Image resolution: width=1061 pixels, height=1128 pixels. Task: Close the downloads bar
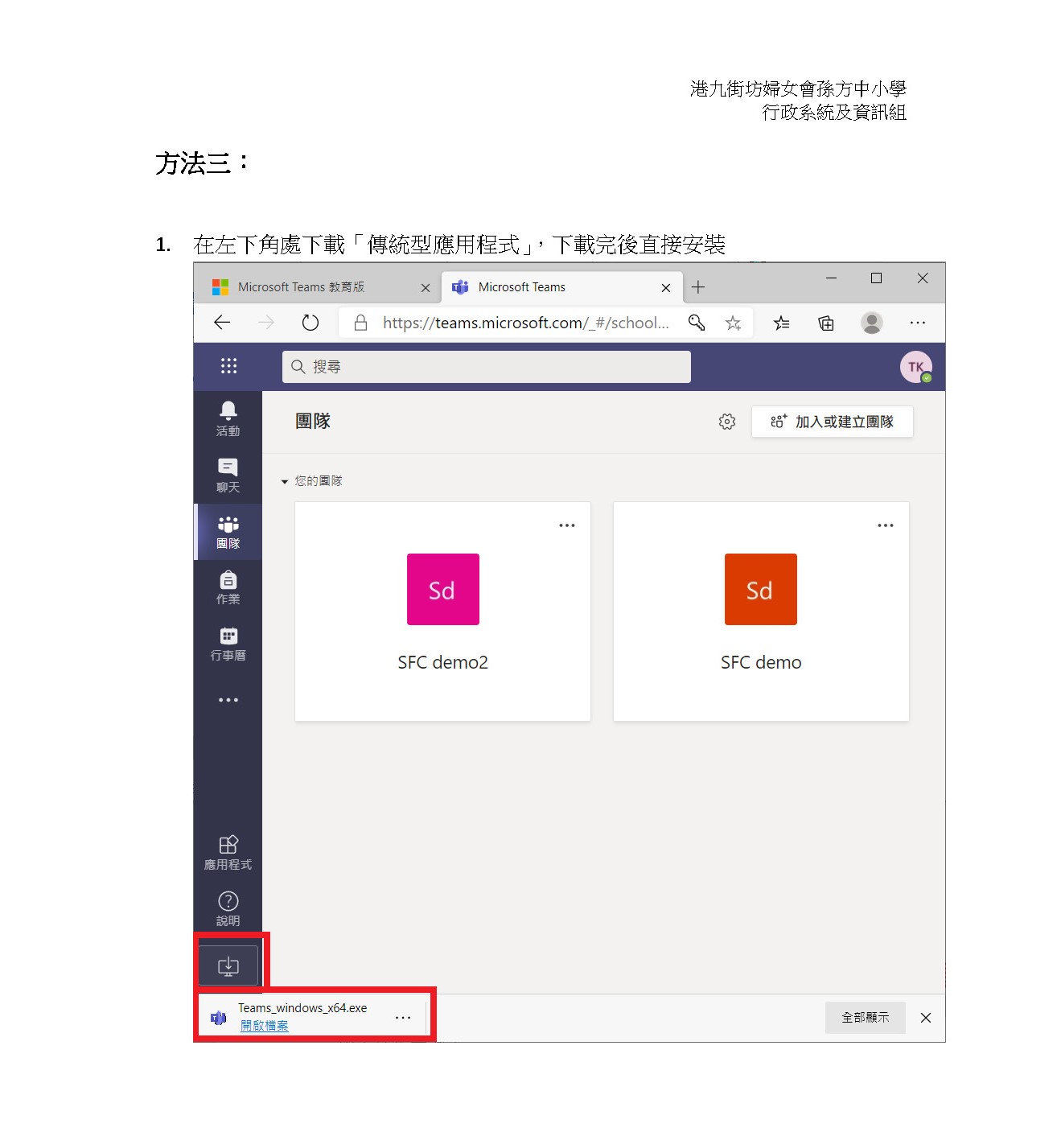pos(926,1018)
